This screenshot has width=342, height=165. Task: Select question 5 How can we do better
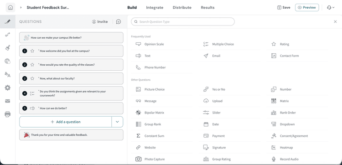(x=71, y=108)
